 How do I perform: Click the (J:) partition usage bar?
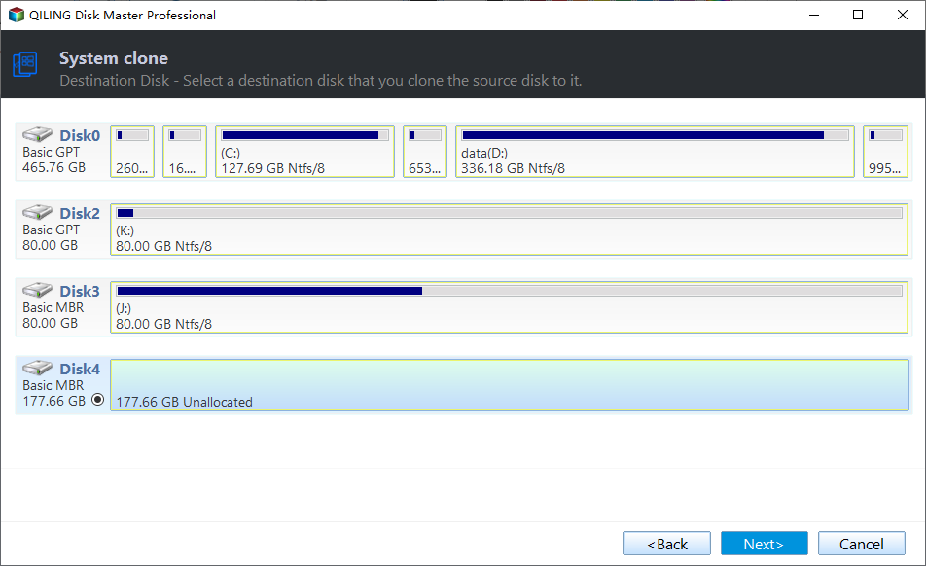(x=509, y=291)
